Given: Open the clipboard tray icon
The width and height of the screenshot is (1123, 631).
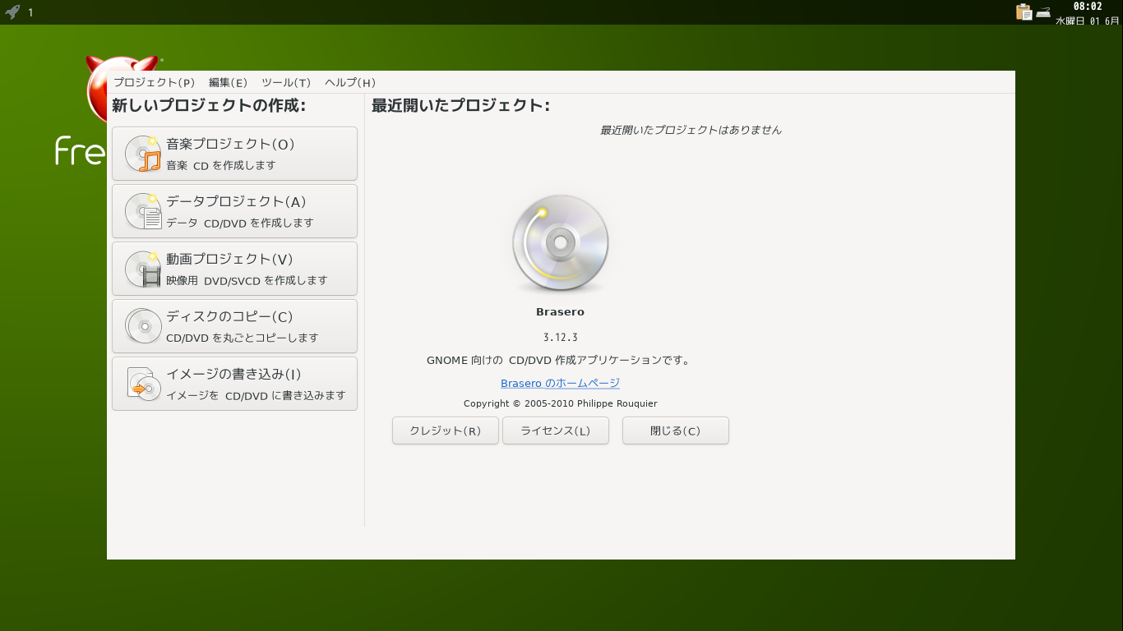Looking at the screenshot, I should [1024, 12].
